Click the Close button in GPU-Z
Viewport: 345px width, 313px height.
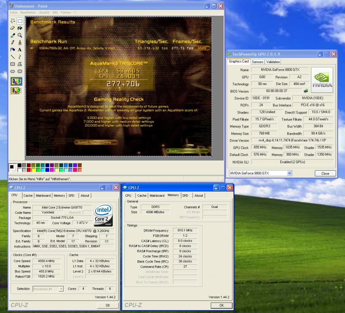coord(325,173)
